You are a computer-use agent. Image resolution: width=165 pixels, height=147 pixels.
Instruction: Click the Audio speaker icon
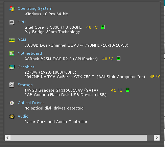click(12, 117)
